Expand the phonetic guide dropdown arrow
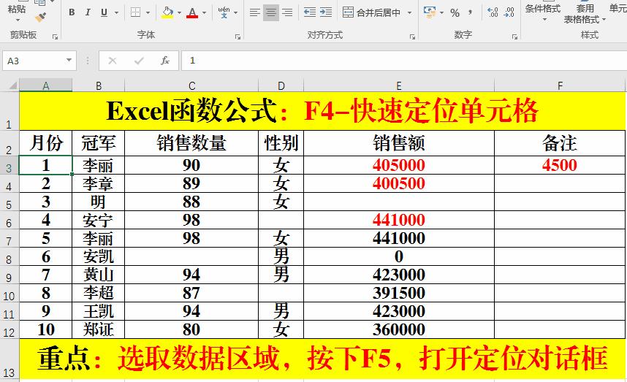The image size is (627, 382). (x=235, y=13)
